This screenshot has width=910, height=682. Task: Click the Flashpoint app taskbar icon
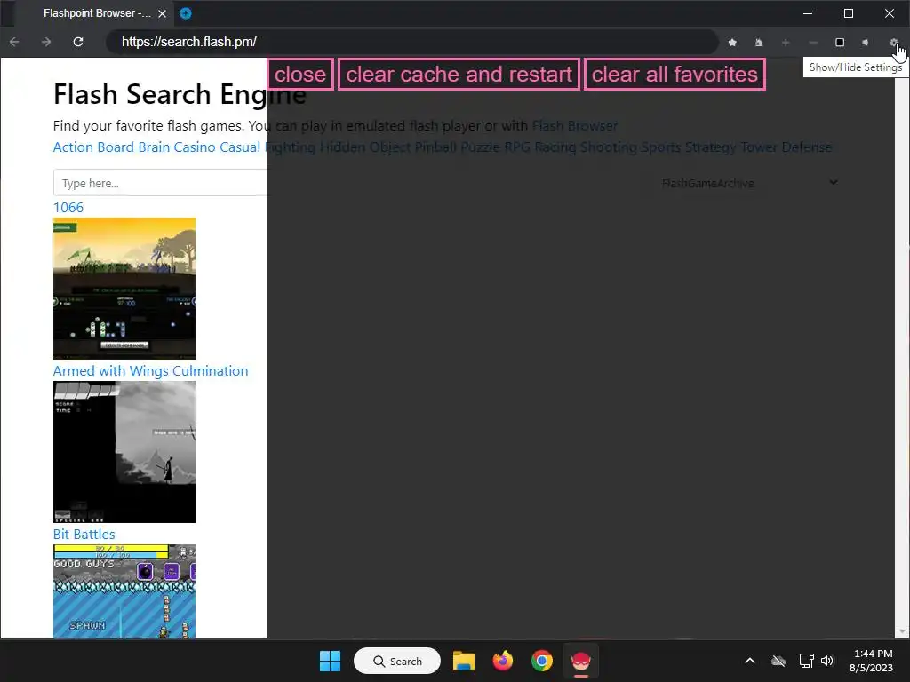580,661
